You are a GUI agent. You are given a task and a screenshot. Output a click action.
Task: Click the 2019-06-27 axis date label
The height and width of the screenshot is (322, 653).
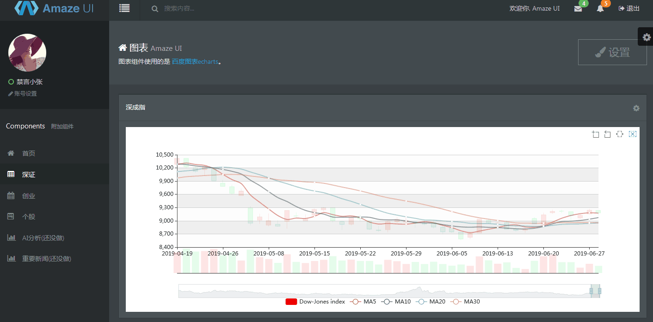590,253
